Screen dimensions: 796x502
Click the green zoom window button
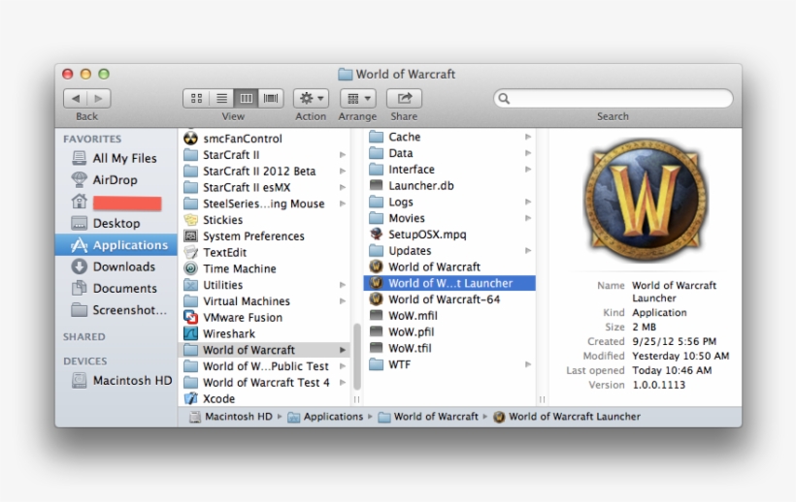[104, 74]
